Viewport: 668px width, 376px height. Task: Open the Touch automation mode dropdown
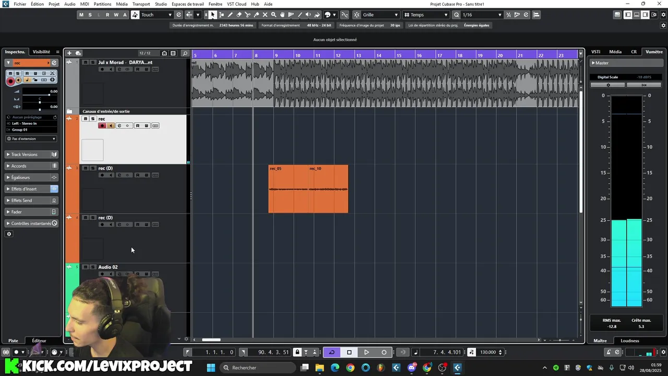(156, 15)
